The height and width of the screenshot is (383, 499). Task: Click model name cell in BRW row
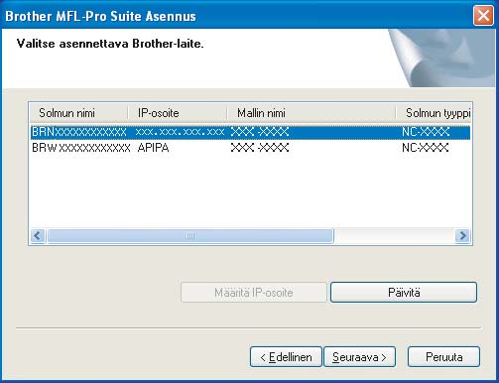pos(260,148)
